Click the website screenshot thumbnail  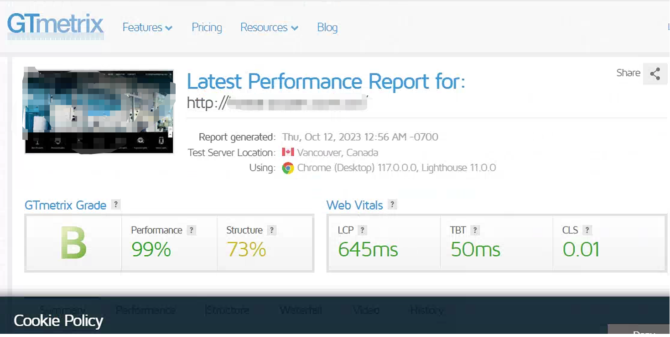click(x=99, y=111)
